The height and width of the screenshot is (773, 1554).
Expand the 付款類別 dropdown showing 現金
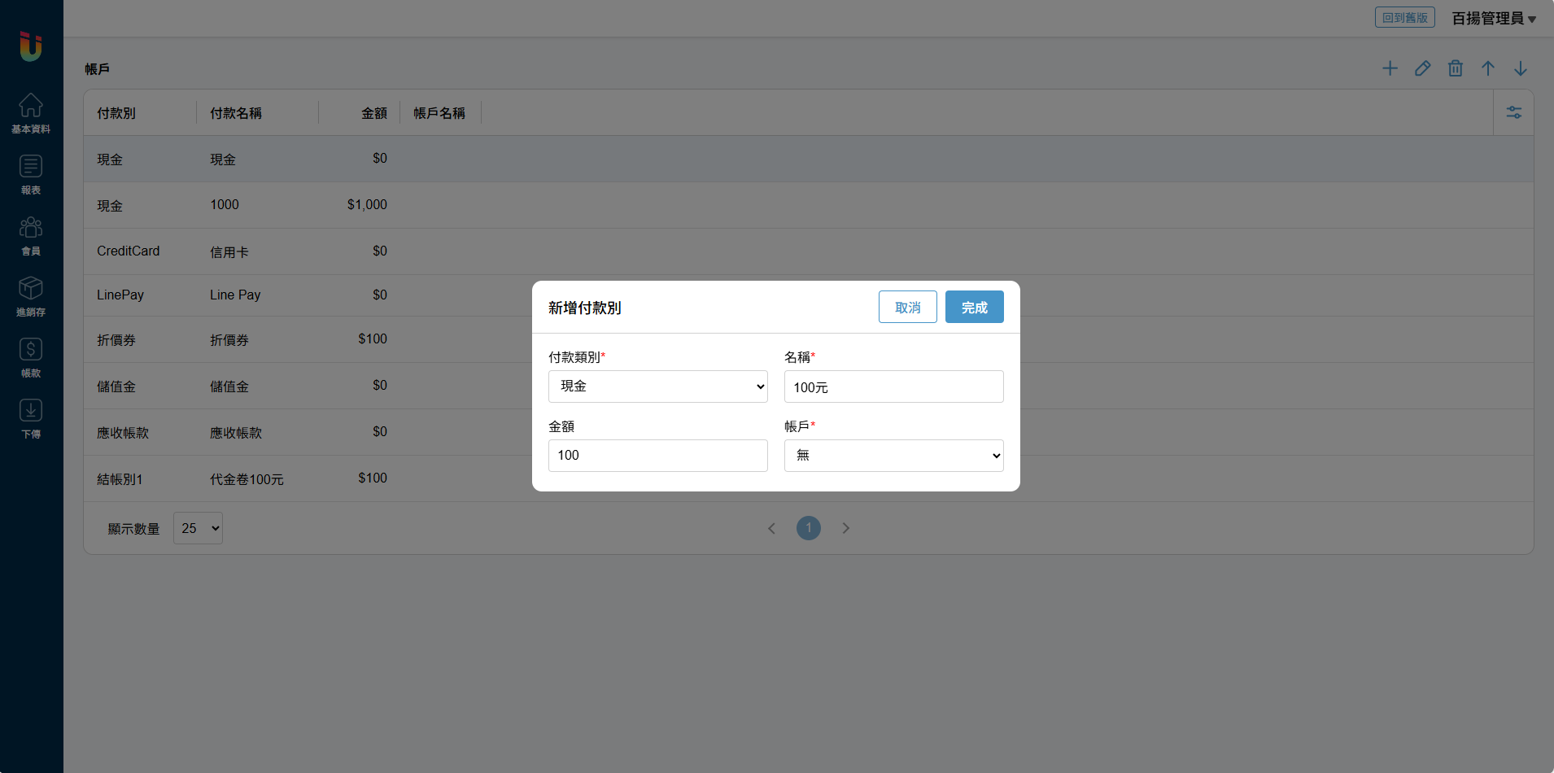coord(657,386)
